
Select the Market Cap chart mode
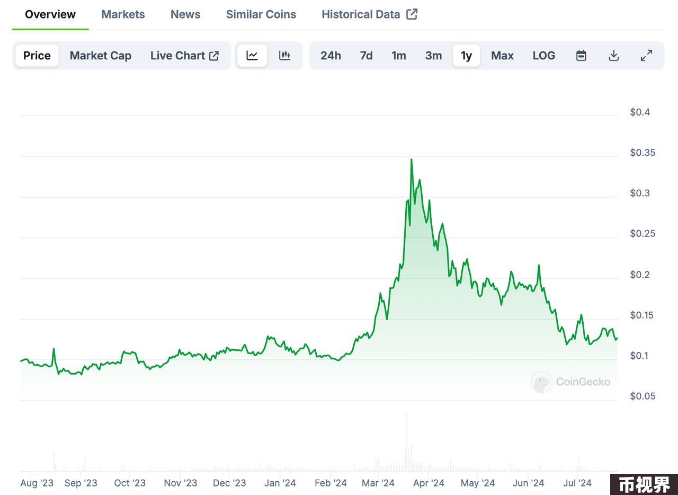tap(101, 56)
